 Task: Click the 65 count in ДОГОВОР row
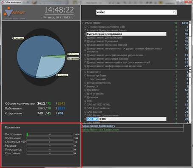187,90
